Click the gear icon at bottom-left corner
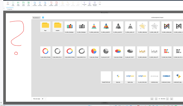 click(1, 103)
